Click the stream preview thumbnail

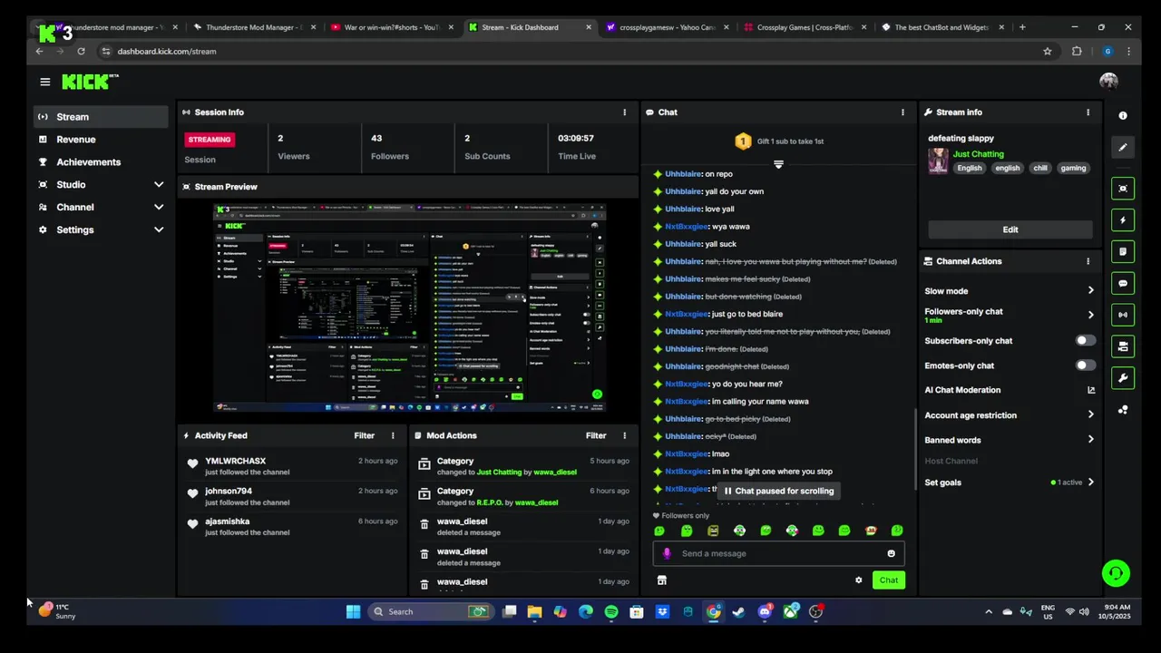(x=410, y=308)
